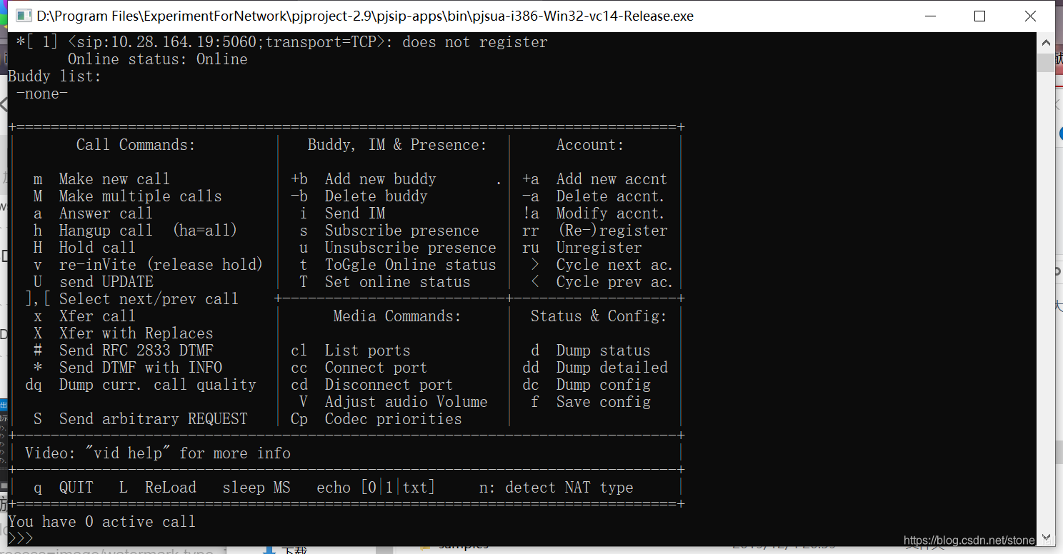1063x554 pixels.
Task: Click the "Cycle next ac." command
Action: [602, 265]
